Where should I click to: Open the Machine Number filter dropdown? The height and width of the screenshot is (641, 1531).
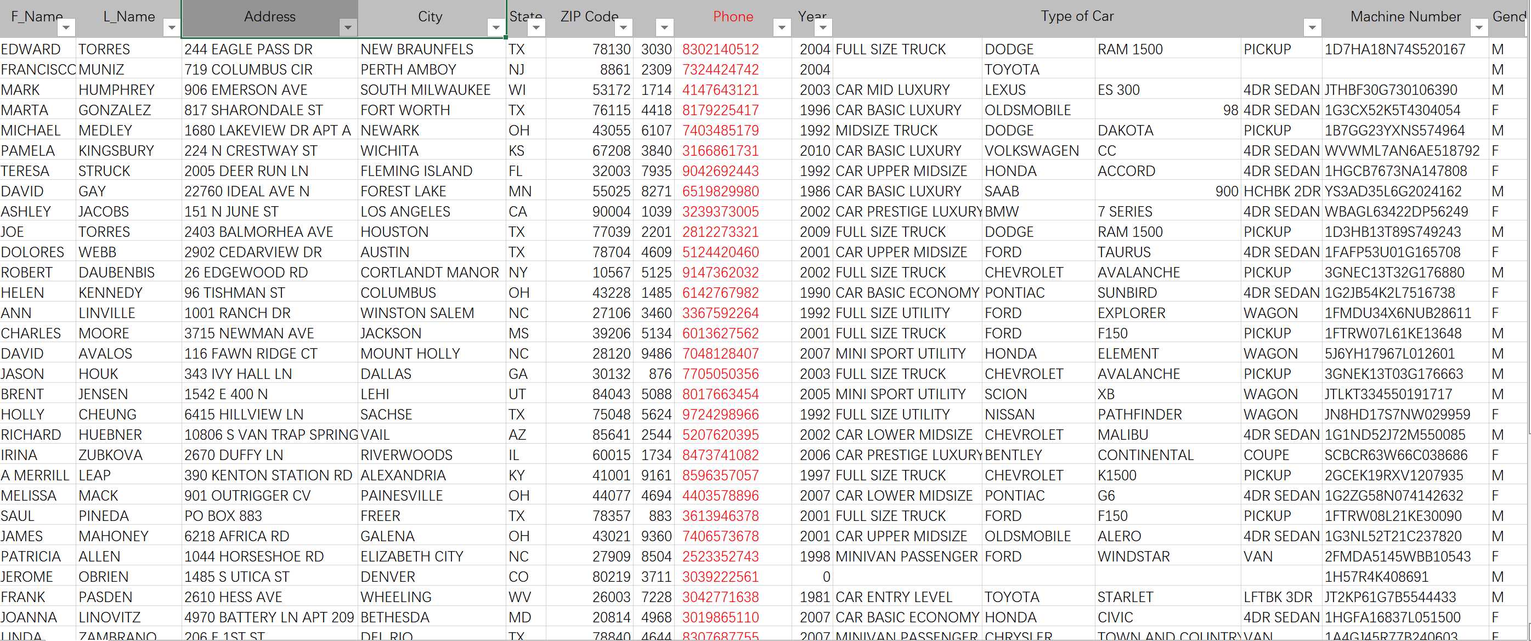(x=1479, y=27)
